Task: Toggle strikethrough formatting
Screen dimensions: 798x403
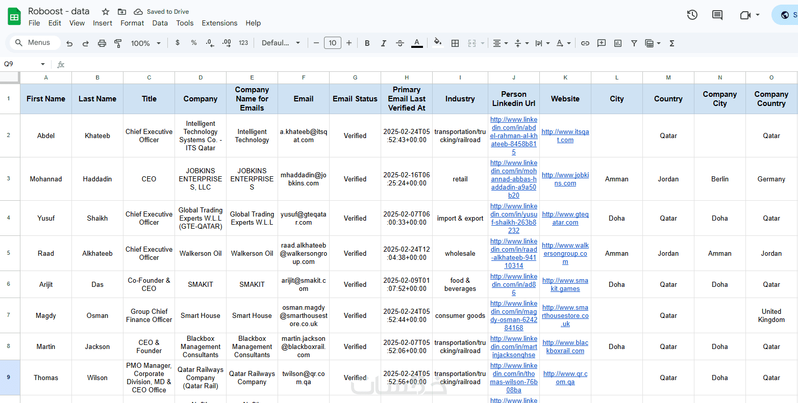Action: coord(400,43)
